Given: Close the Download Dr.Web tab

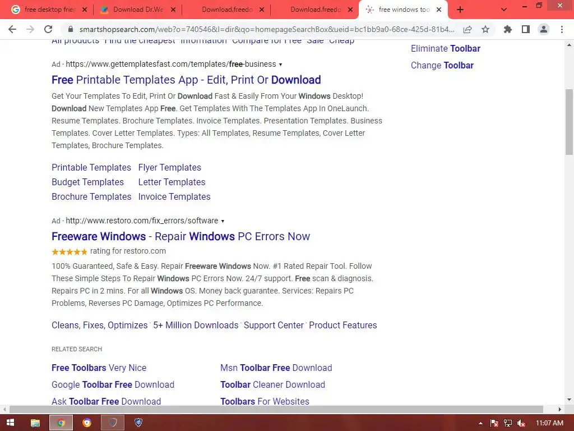Looking at the screenshot, I should [x=173, y=10].
